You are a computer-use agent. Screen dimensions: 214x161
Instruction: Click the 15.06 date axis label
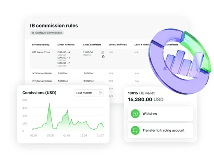tap(83, 136)
